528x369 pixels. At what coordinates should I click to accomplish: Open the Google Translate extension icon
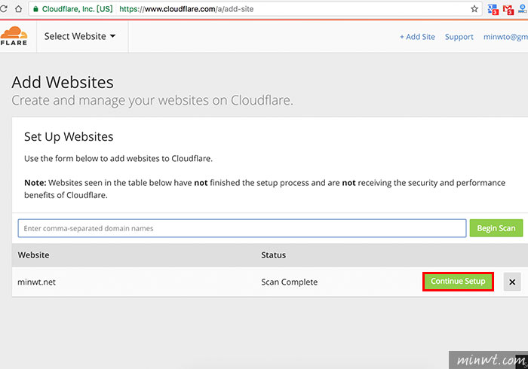(x=493, y=9)
